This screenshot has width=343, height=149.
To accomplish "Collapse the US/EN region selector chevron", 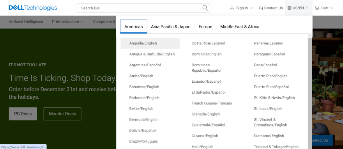I will [x=307, y=8].
